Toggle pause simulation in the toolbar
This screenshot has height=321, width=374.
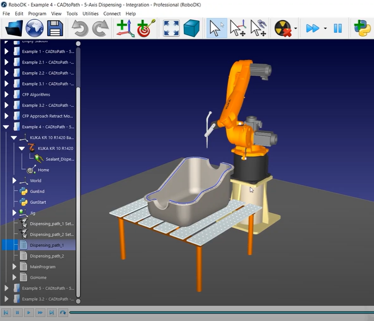338,28
